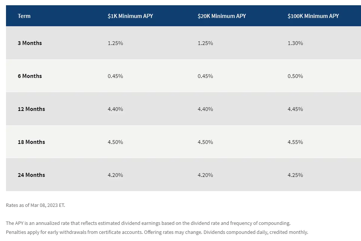Click the 1.30% rate for 3 Months
The height and width of the screenshot is (241, 361).
[x=295, y=43]
